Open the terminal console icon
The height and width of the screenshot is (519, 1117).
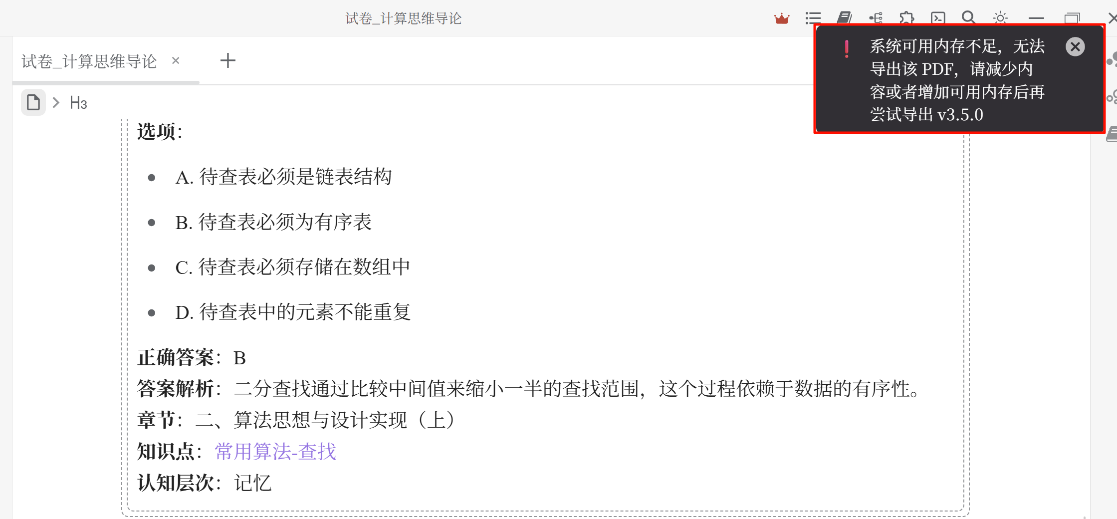938,18
